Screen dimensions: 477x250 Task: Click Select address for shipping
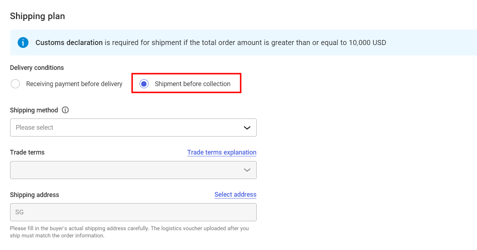(x=235, y=195)
